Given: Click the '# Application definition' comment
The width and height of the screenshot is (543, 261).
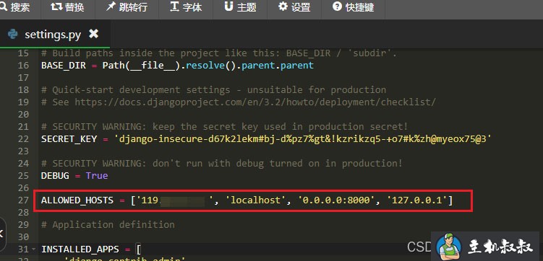Looking at the screenshot, I should click(x=108, y=225).
